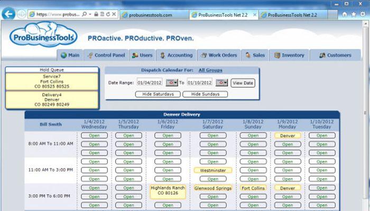Click the search magnifier in address bar
Image resolution: width=370 pixels, height=211 pixels.
click(84, 14)
